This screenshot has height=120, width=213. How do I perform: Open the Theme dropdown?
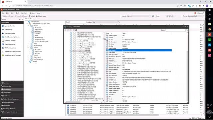(196, 16)
